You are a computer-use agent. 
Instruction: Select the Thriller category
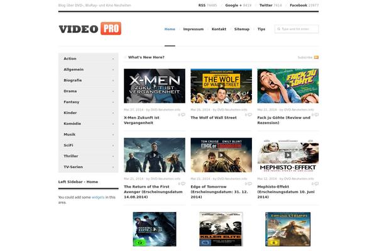[x=88, y=156]
